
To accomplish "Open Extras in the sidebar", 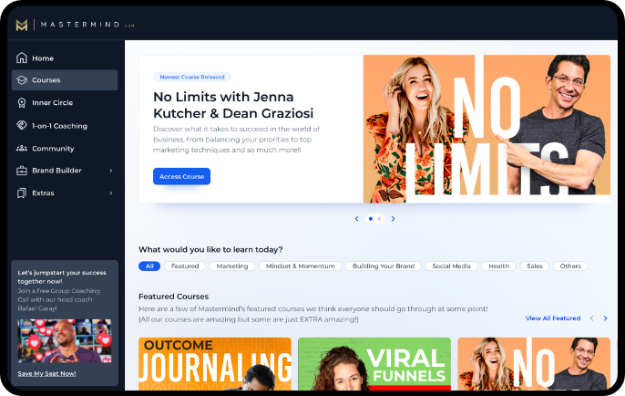I will pyautogui.click(x=65, y=193).
